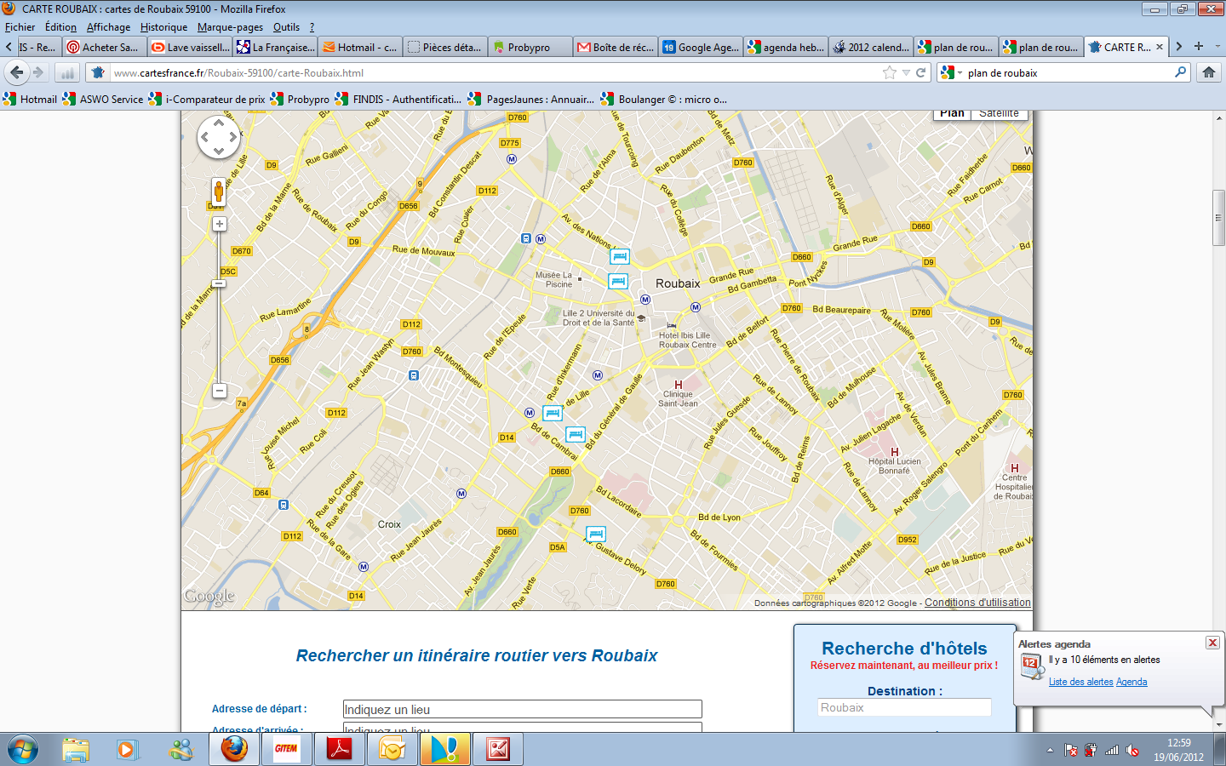Switch map to Plan view
The width and height of the screenshot is (1226, 766).
coord(952,113)
